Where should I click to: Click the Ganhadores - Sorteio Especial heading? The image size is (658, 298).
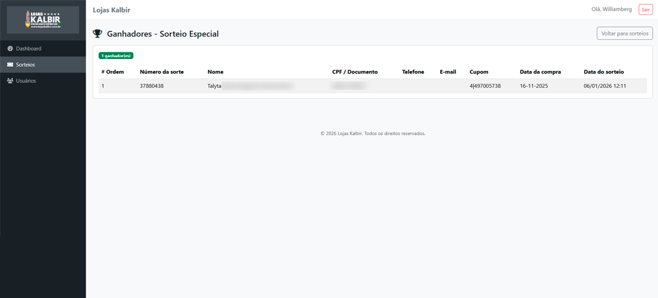click(163, 34)
